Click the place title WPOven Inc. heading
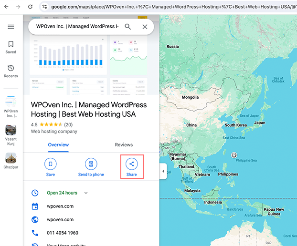297x246 pixels. (x=89, y=110)
